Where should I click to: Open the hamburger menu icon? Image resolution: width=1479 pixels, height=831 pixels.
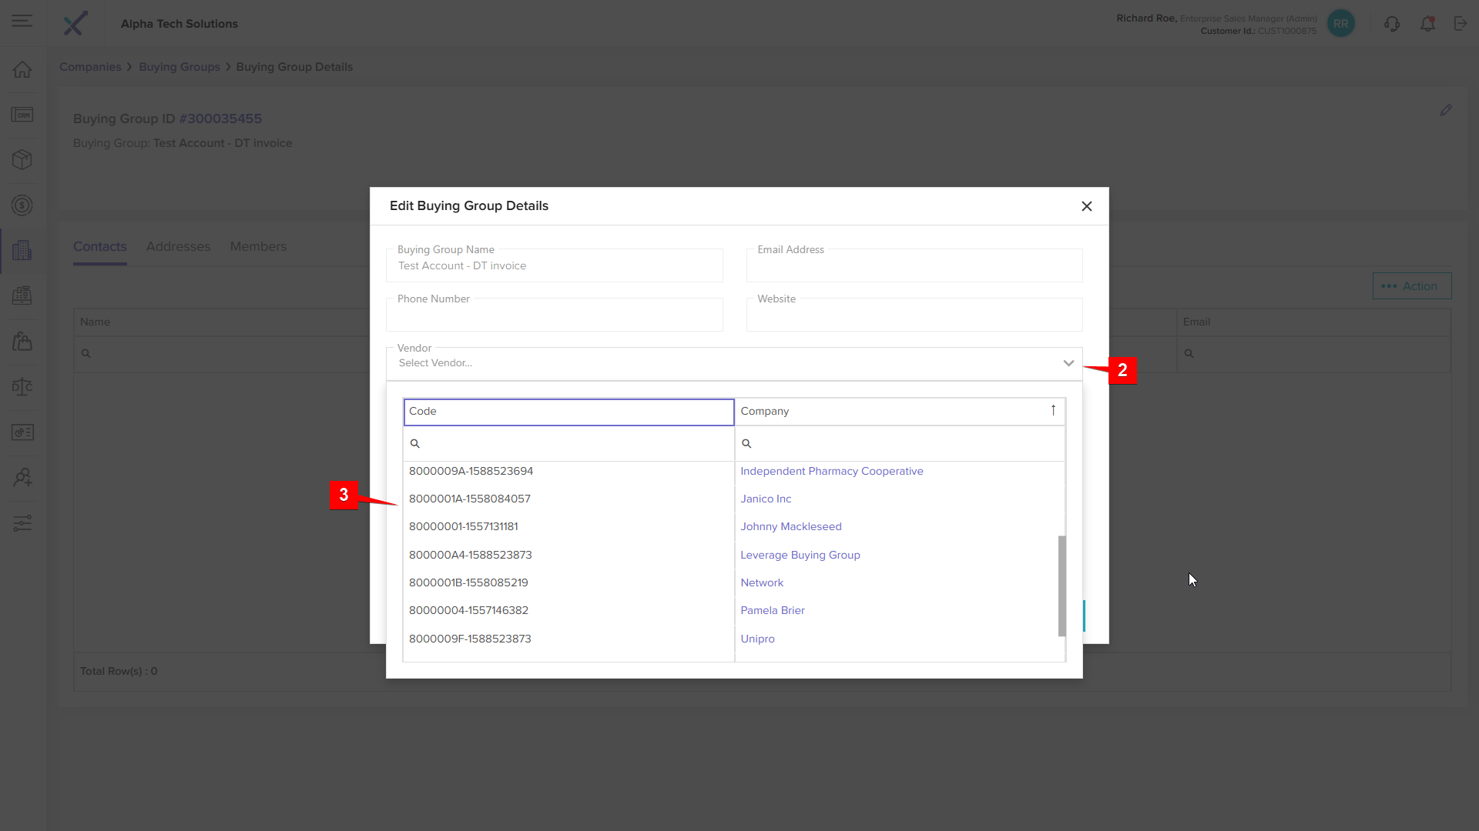tap(22, 21)
